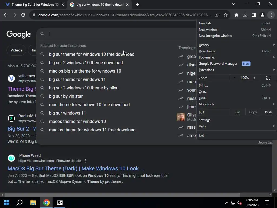Click the forward navigation arrow
277x208 pixels.
[15, 15]
